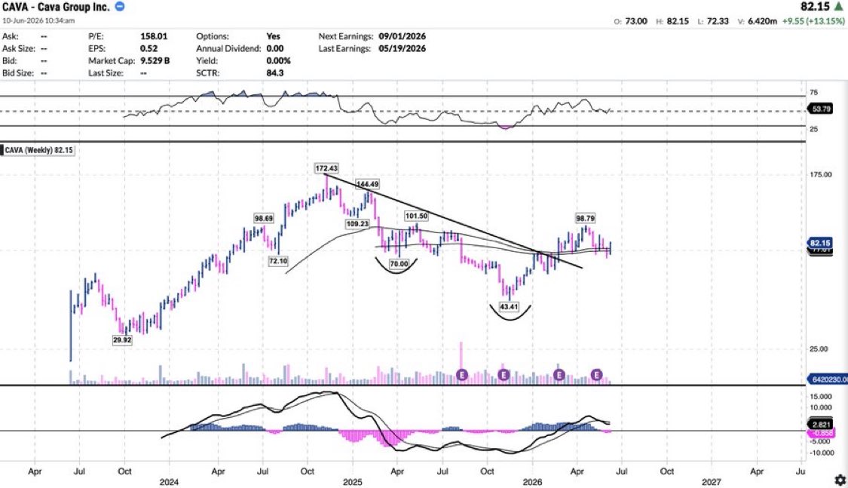Click the 98.69 price label
Viewport: 848px width, 488px height.
(x=263, y=218)
